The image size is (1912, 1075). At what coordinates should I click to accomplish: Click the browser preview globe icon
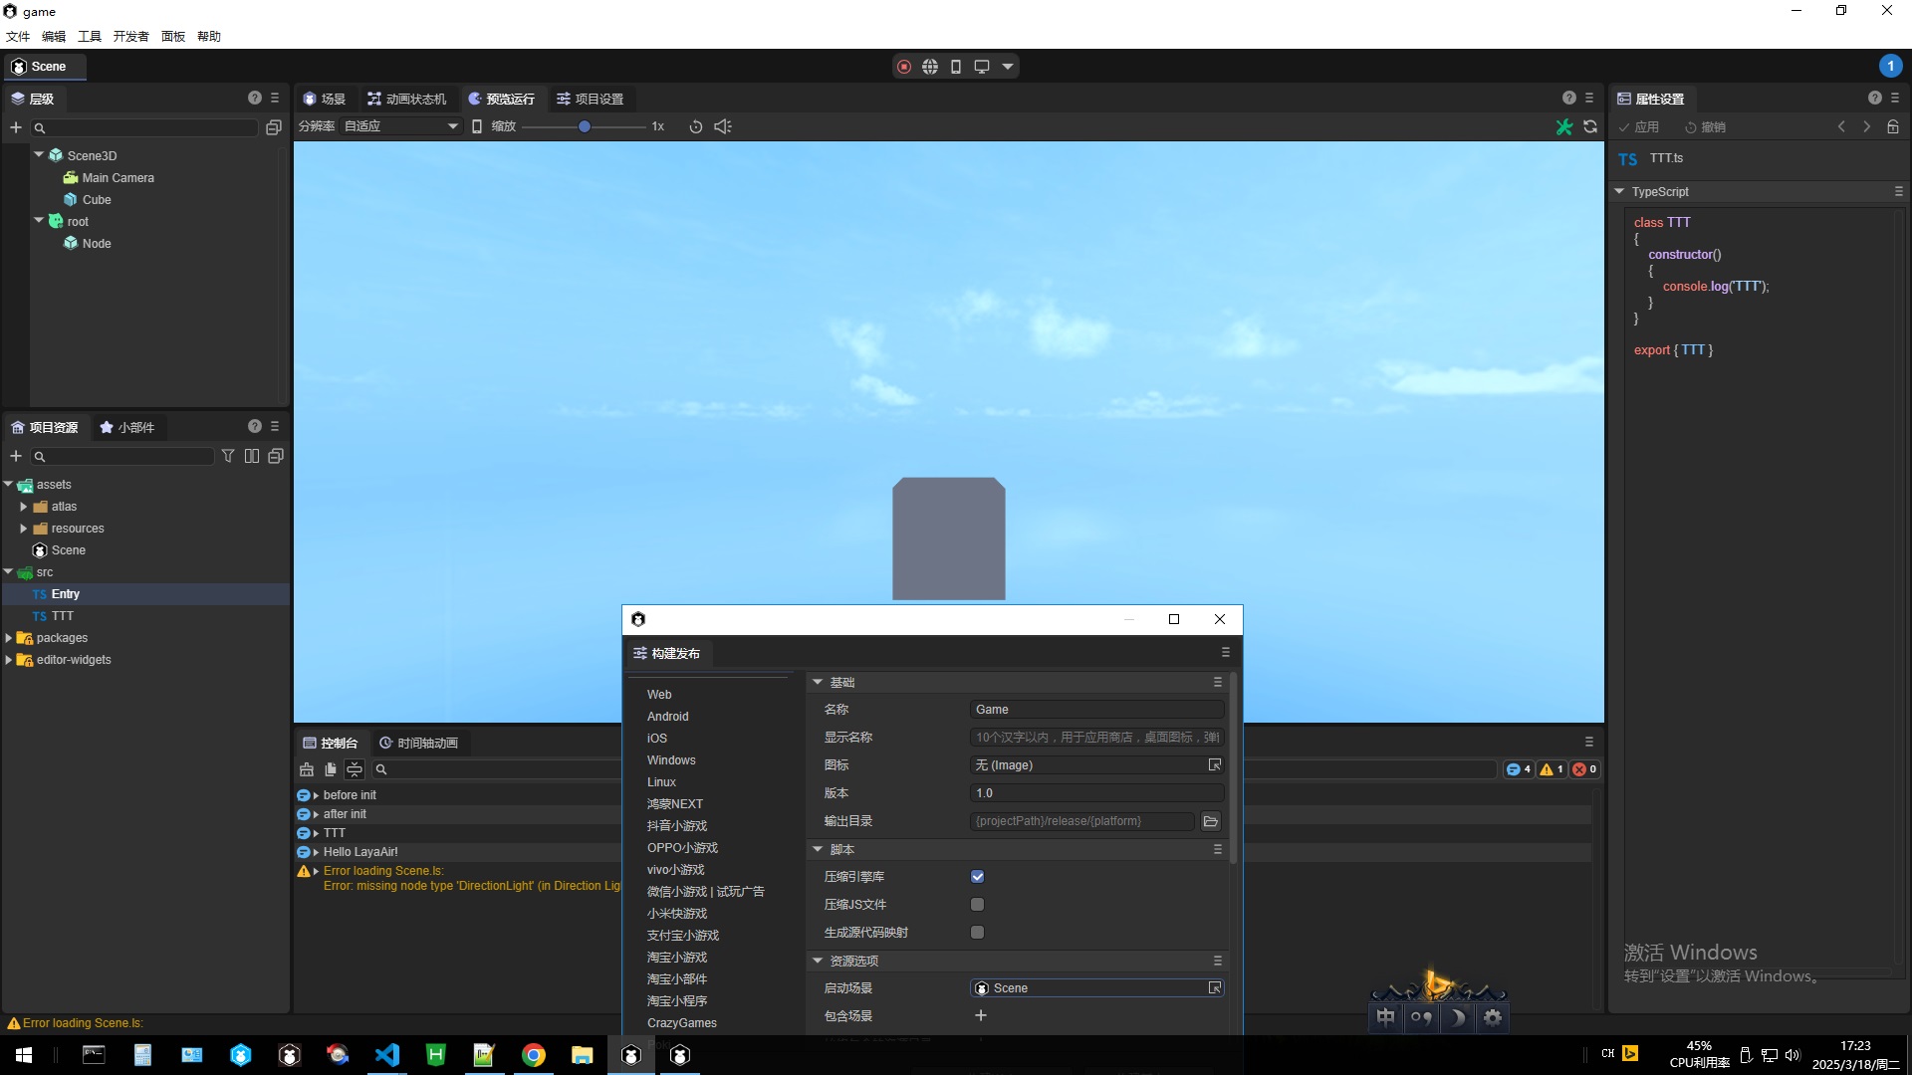click(930, 67)
